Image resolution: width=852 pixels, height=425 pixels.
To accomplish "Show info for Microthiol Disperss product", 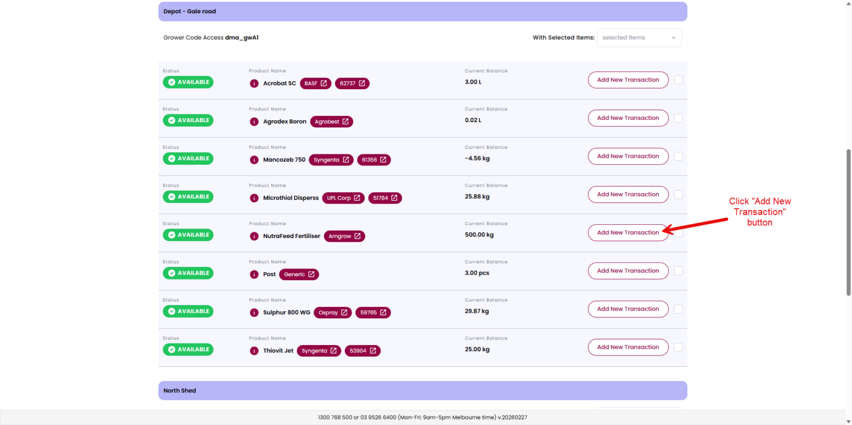I will 254,198.
